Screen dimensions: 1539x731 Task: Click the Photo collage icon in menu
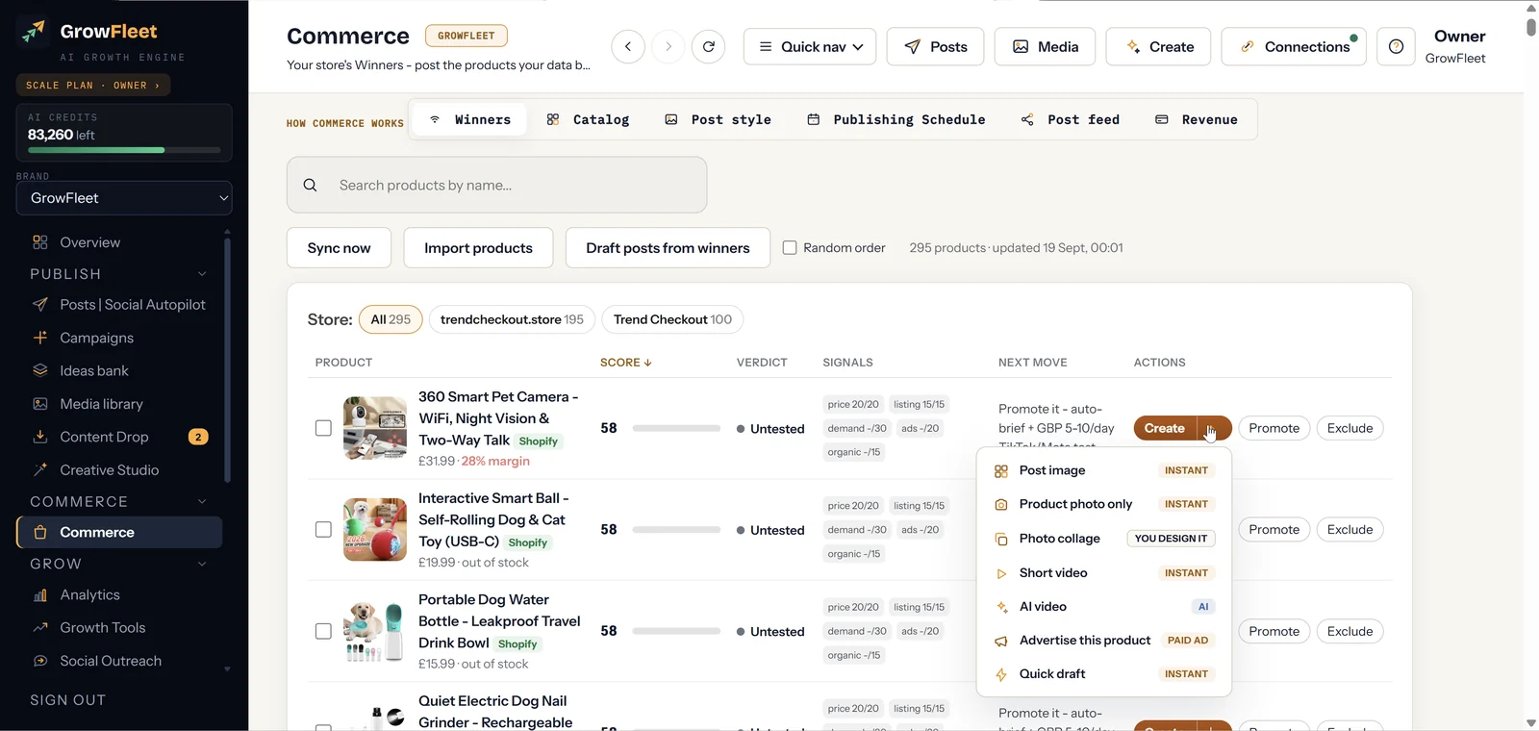[x=1001, y=539]
